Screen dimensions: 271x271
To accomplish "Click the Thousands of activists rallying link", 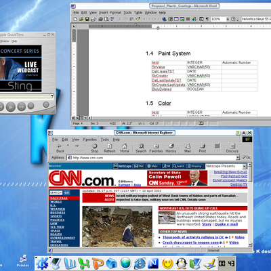I will [193, 237].
